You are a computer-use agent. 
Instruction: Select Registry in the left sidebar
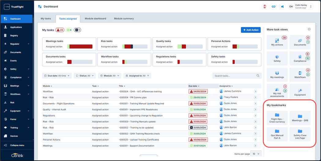[x=14, y=36]
